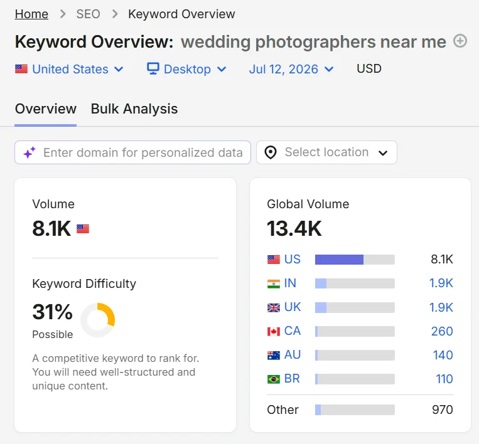Click the 140 value for AU
This screenshot has width=479, height=444.
(443, 355)
